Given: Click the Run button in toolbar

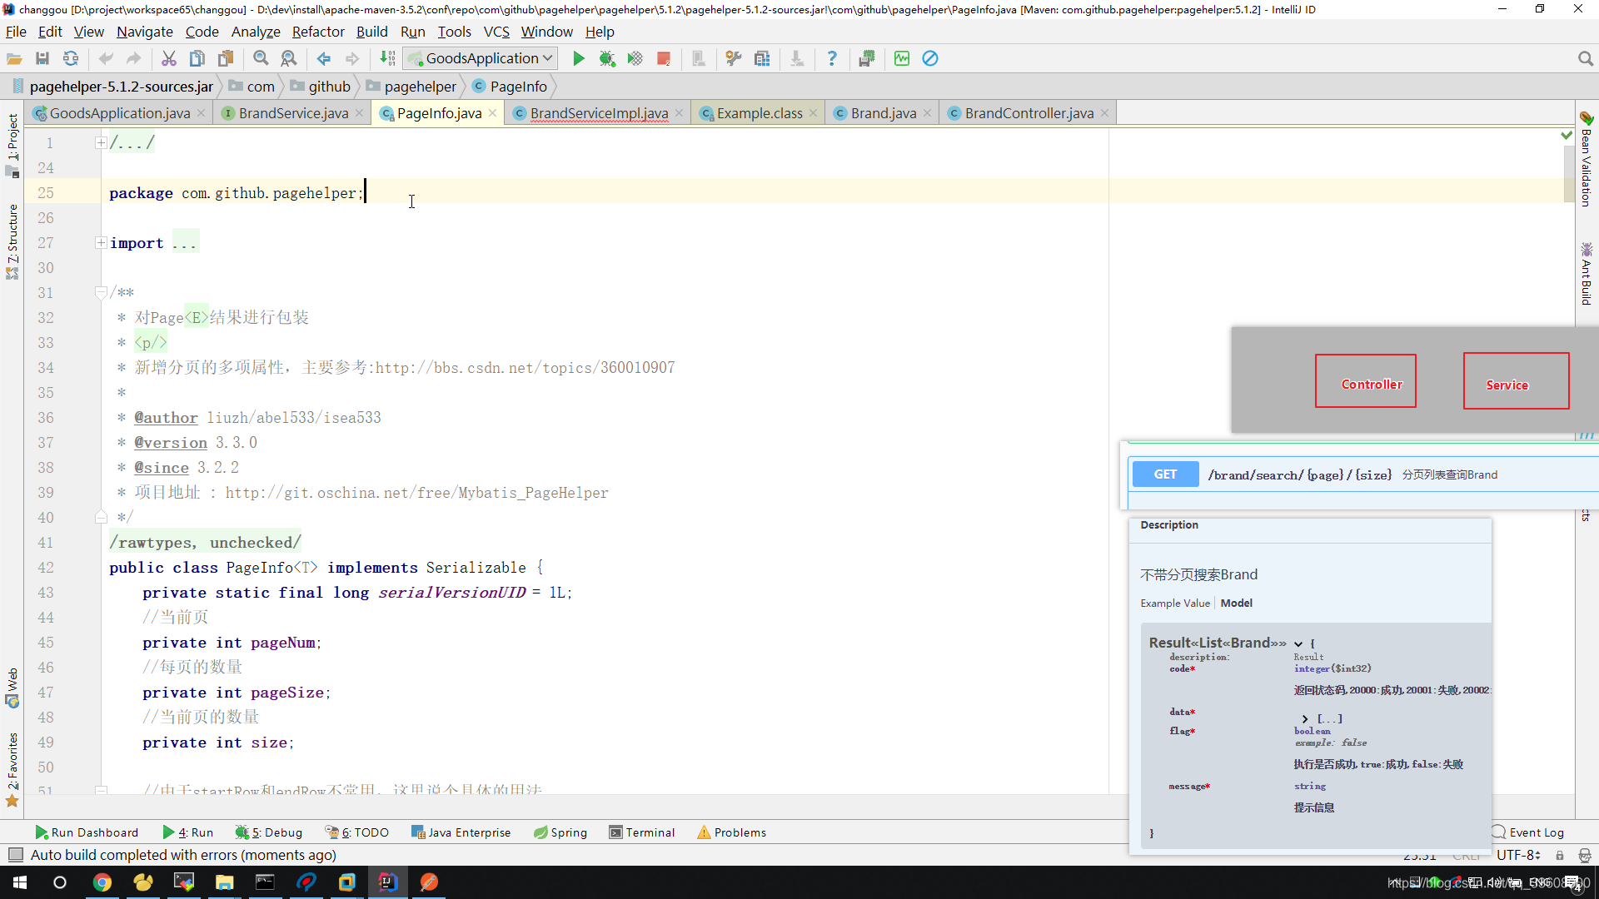Looking at the screenshot, I should tap(579, 57).
